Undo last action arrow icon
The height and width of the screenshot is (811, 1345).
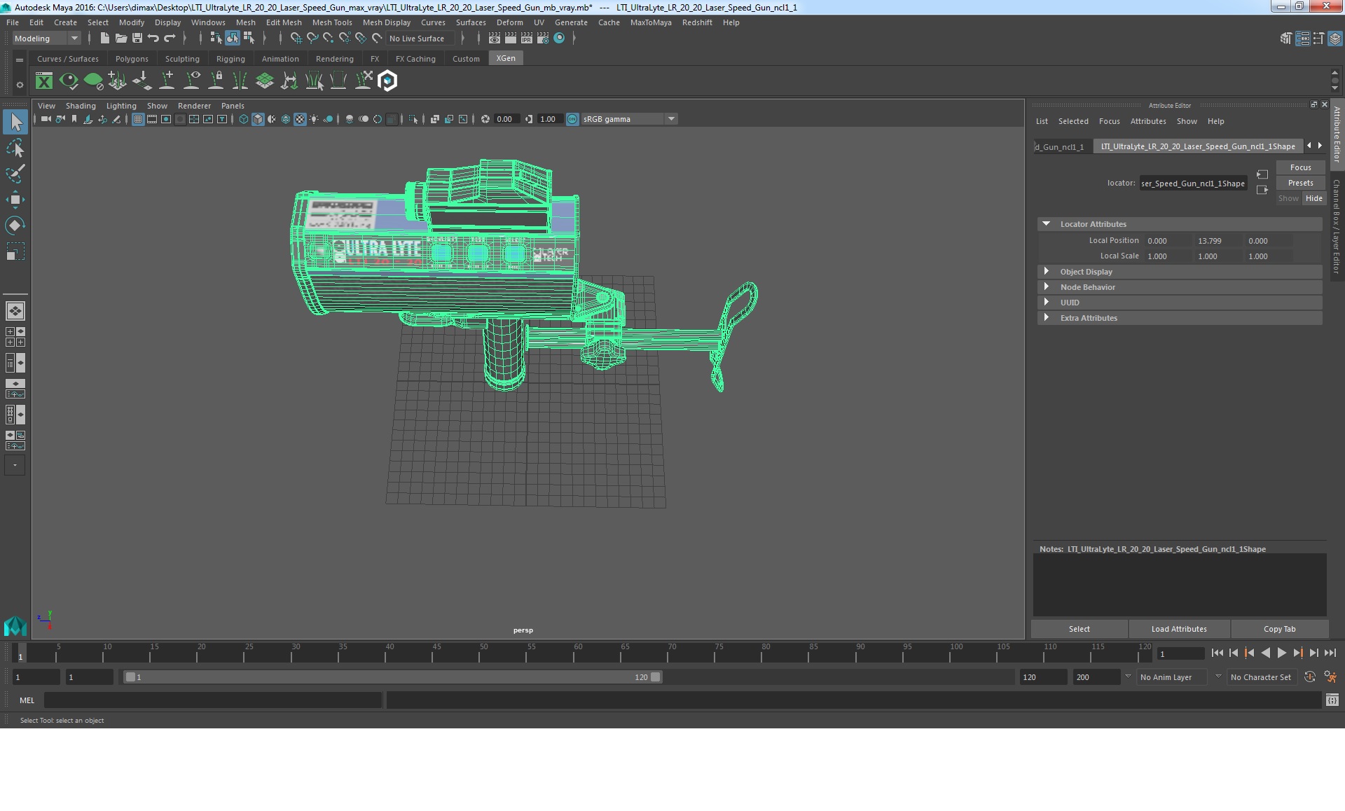153,39
